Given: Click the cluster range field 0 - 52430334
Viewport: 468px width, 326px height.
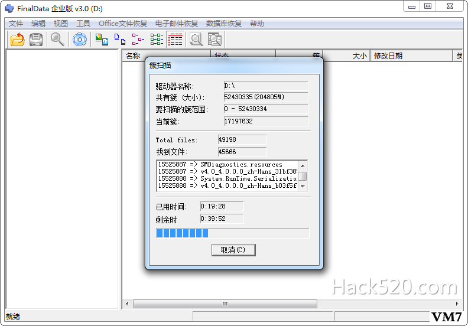Looking at the screenshot, I should 266,109.
